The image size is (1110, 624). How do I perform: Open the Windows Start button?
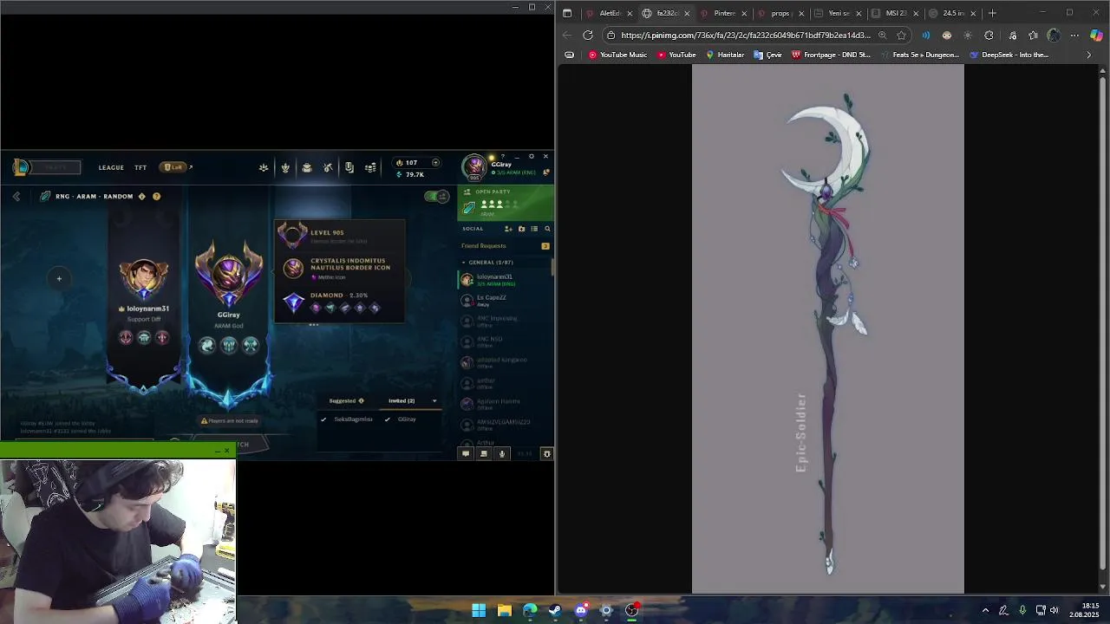479,610
